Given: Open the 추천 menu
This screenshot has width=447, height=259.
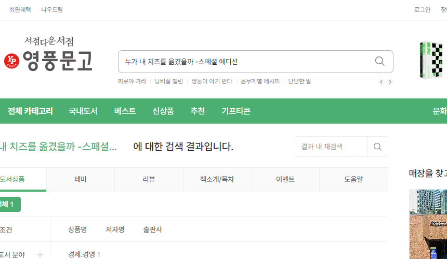Looking at the screenshot, I should click(198, 111).
